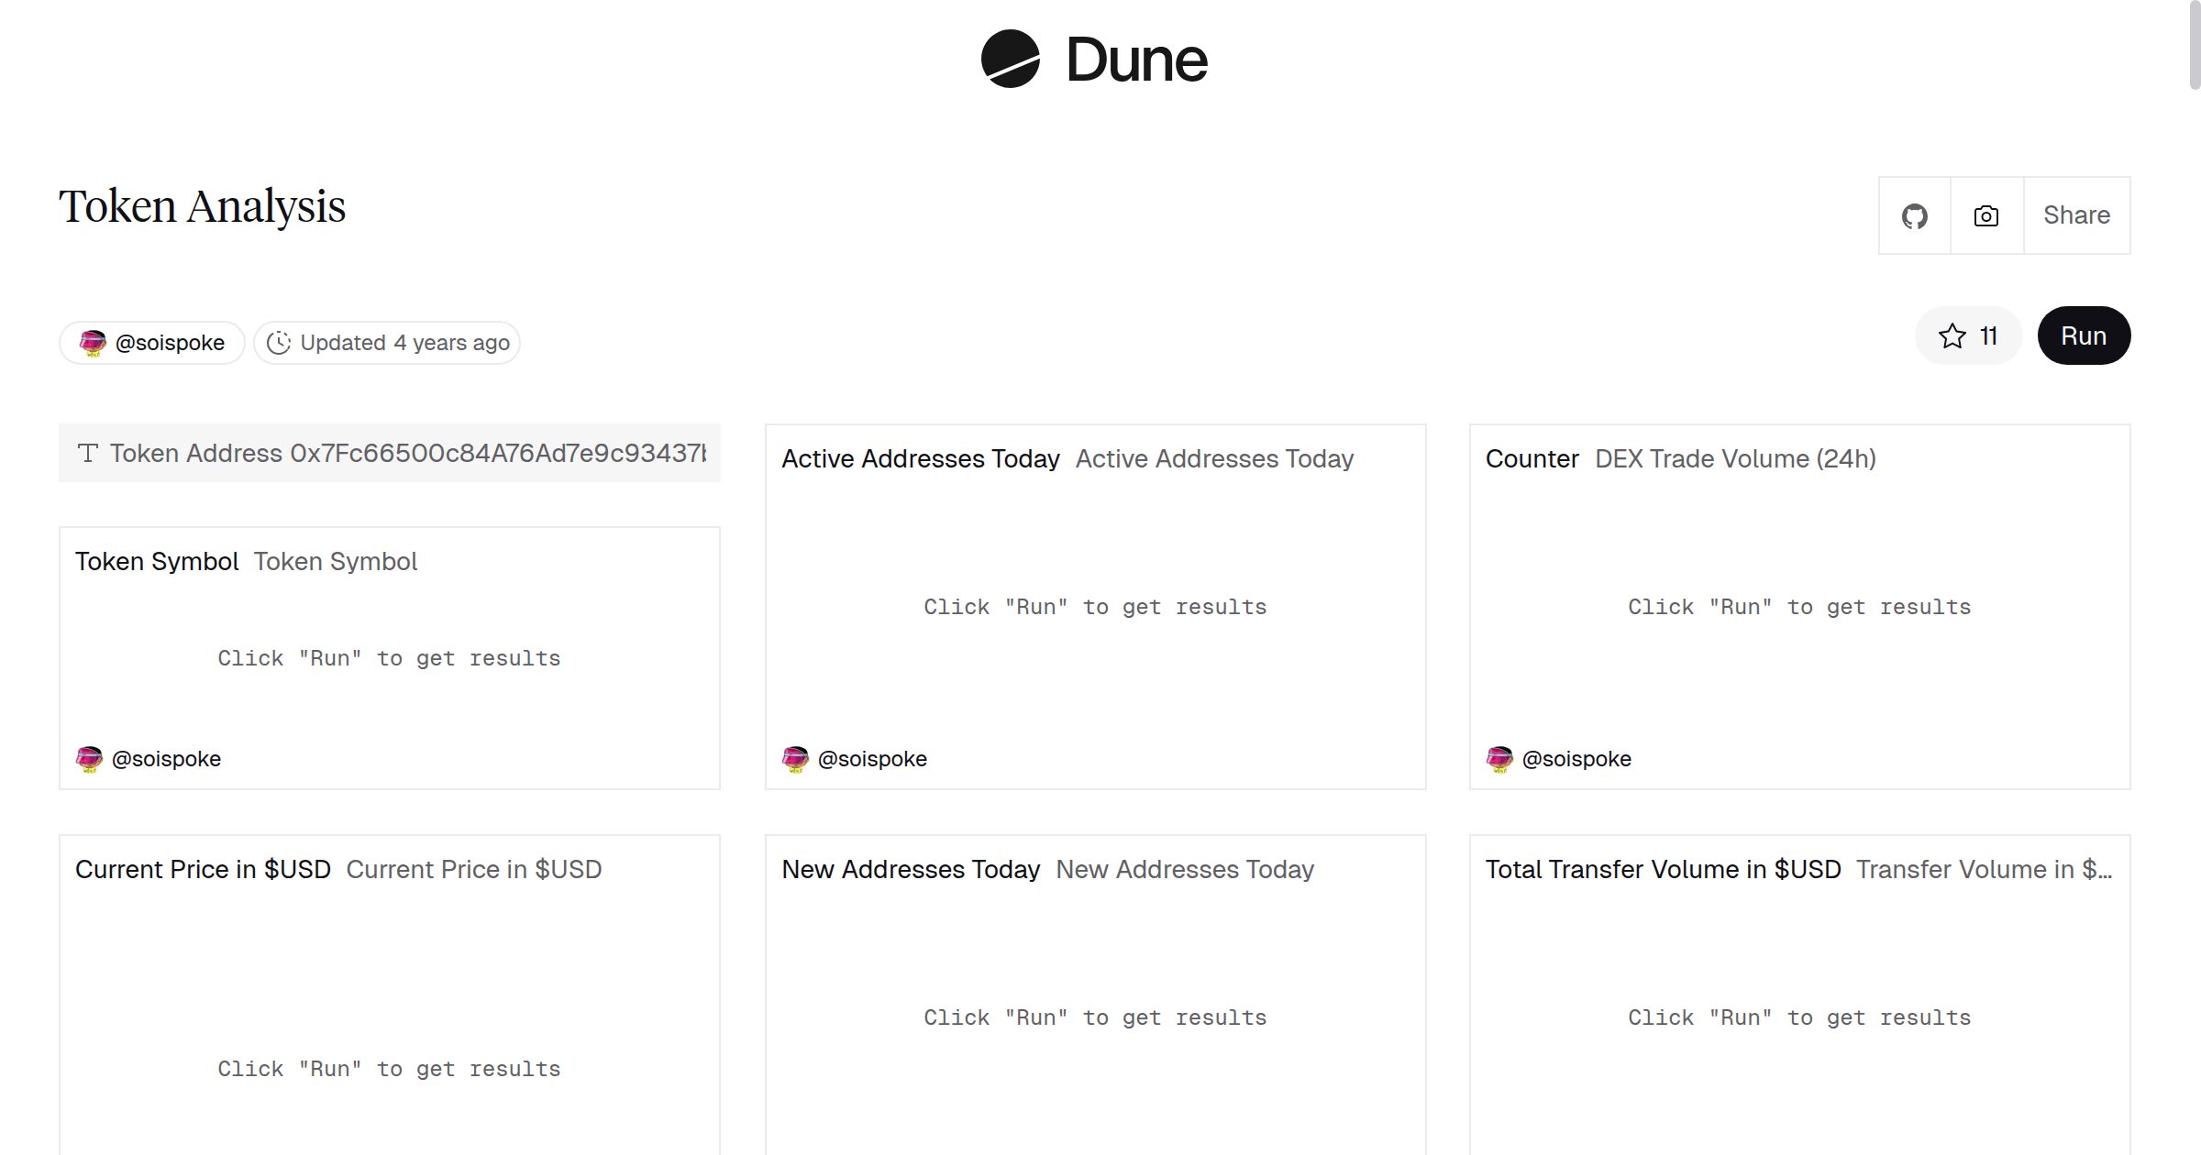
Task: Click the Dune logo icon
Action: [x=1010, y=60]
